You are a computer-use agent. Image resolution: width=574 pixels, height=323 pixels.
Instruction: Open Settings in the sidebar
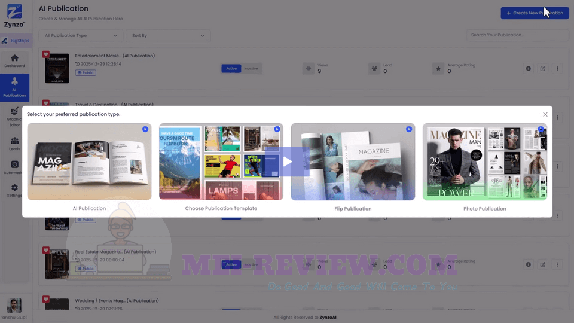[14, 190]
